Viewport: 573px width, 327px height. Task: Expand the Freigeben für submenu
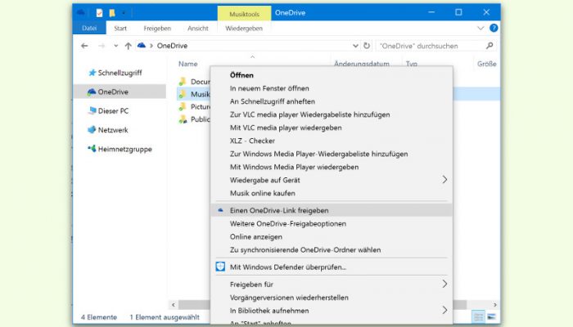[332, 284]
